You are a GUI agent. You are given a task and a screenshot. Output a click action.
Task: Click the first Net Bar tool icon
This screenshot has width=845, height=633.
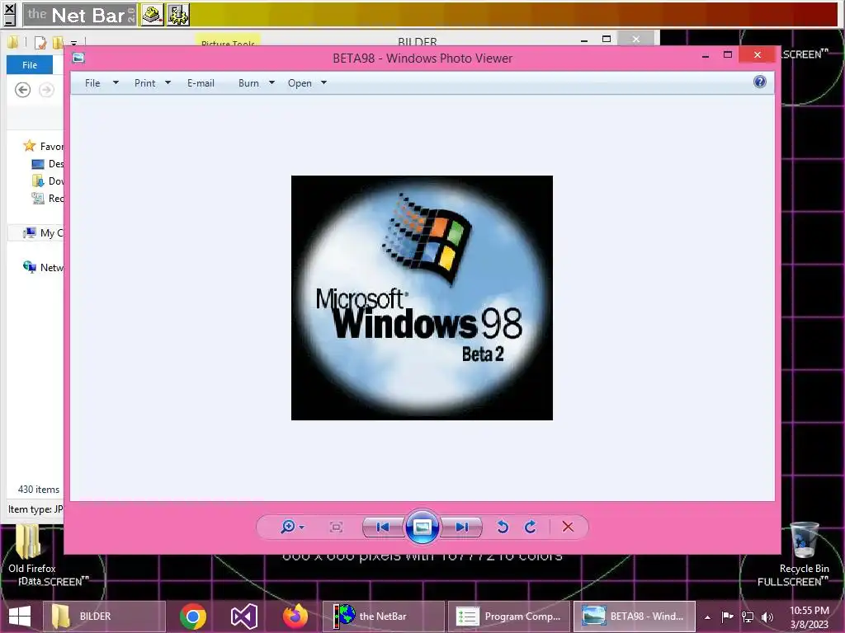[153, 15]
